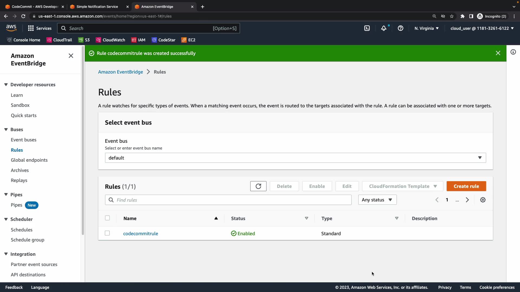Screen dimensions: 520x292
Task: Select the codecommitrule row checkbox
Action: 107,233
